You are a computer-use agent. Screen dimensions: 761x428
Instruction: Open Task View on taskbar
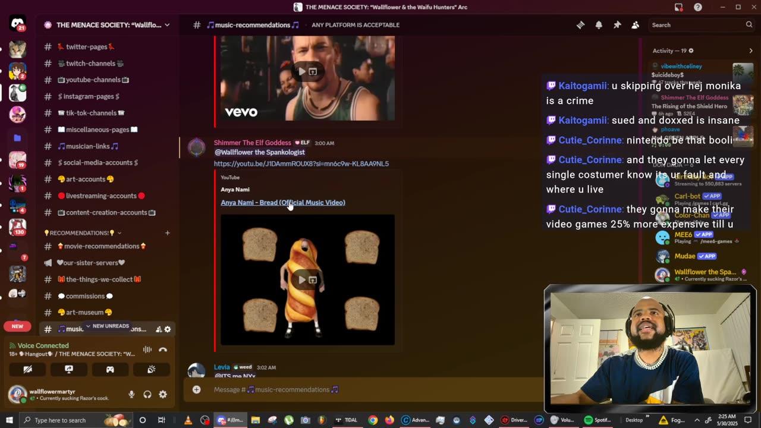(x=161, y=420)
